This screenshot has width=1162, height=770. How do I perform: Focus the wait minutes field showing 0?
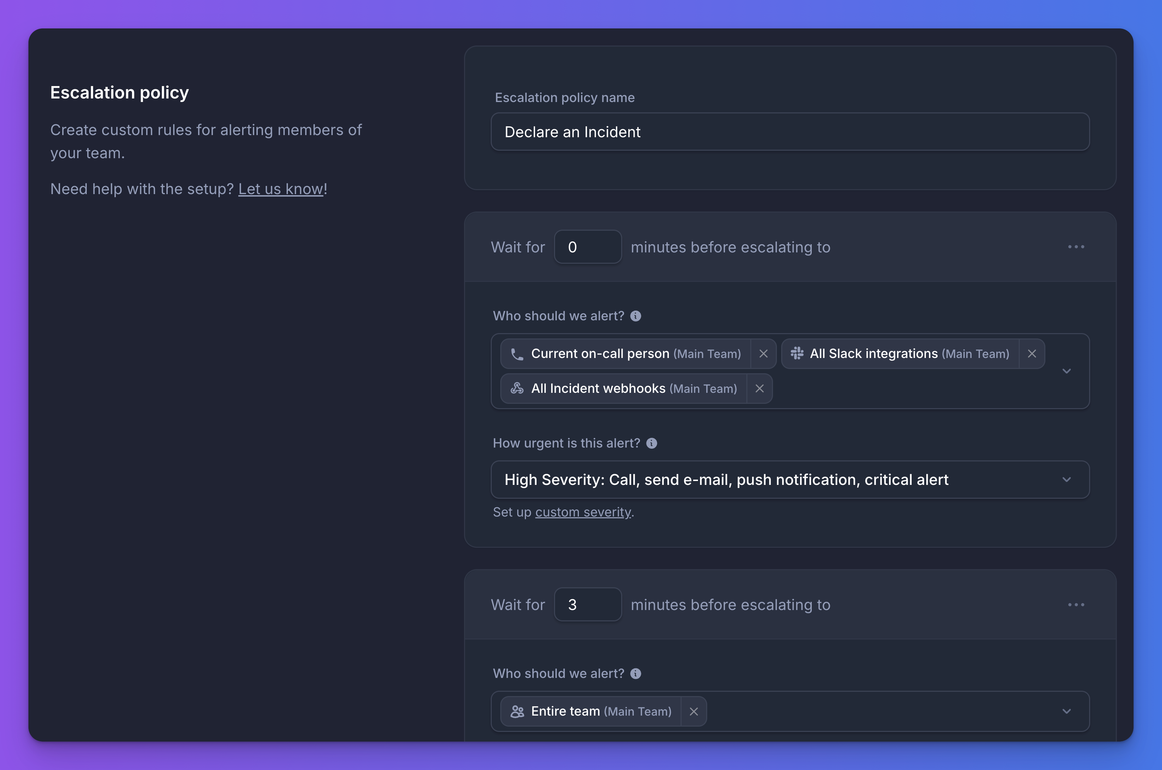[587, 247]
